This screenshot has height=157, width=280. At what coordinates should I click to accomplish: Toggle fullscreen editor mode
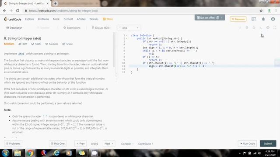pos(275,27)
